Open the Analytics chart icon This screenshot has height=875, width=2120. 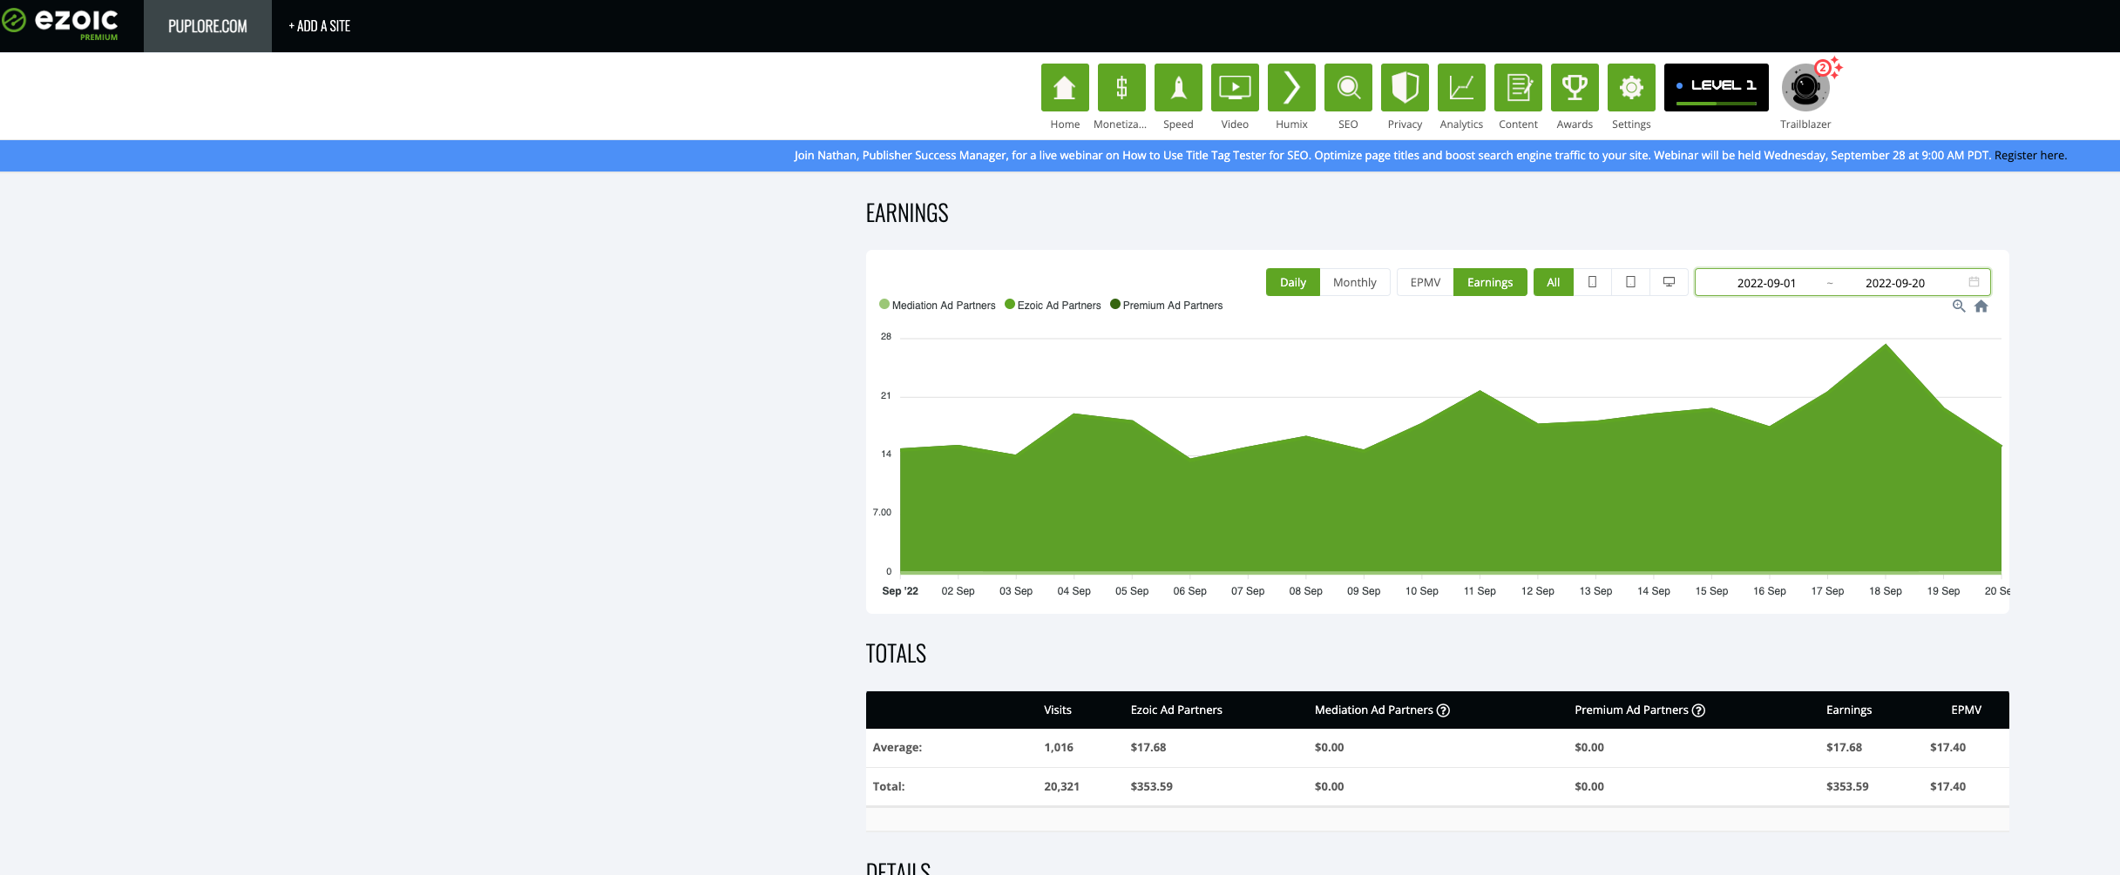(1461, 87)
